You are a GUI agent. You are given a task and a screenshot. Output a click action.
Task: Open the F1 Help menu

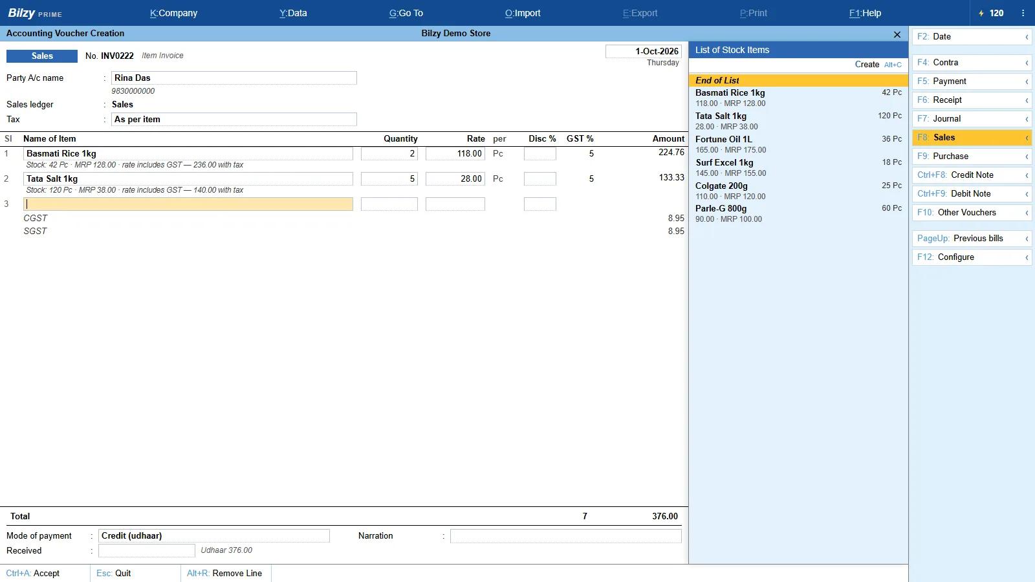tap(865, 13)
